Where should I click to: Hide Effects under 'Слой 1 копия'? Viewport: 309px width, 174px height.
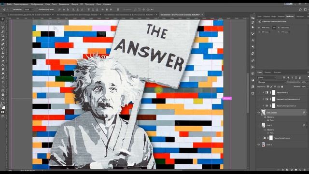265,117
